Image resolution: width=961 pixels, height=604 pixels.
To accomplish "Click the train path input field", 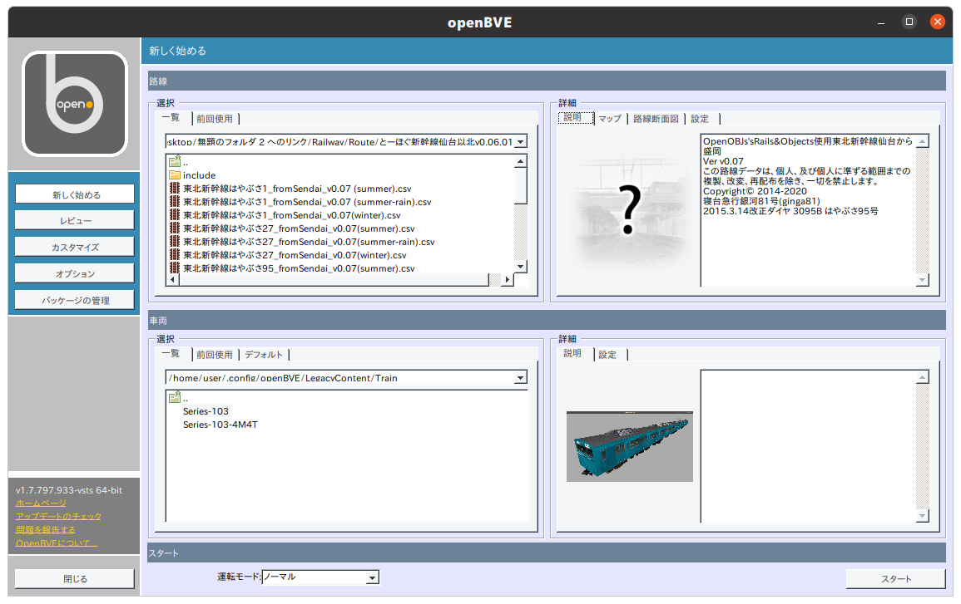I will [340, 377].
